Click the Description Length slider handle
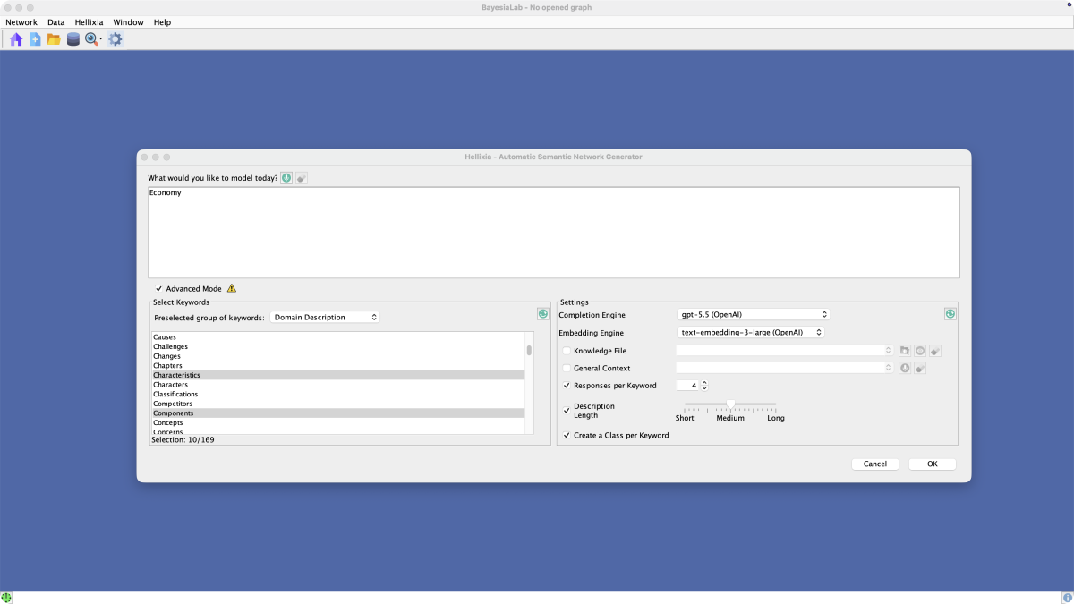This screenshot has width=1074, height=604. pyautogui.click(x=730, y=404)
